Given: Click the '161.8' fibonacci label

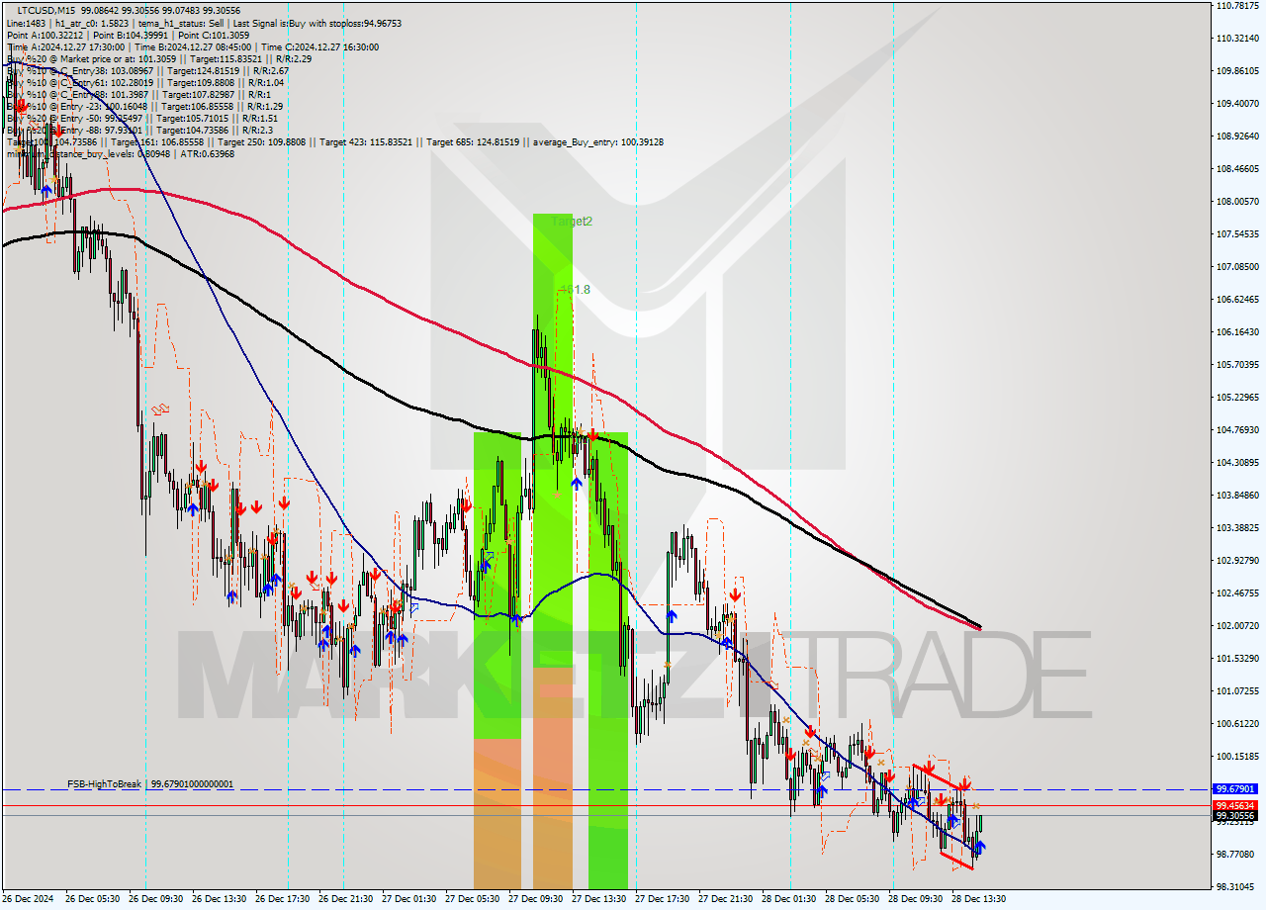Looking at the screenshot, I should (x=575, y=290).
